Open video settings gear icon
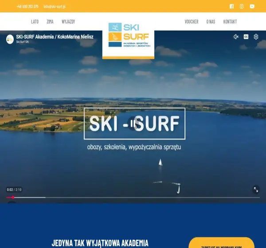The height and width of the screenshot is (248, 266). click(x=256, y=37)
